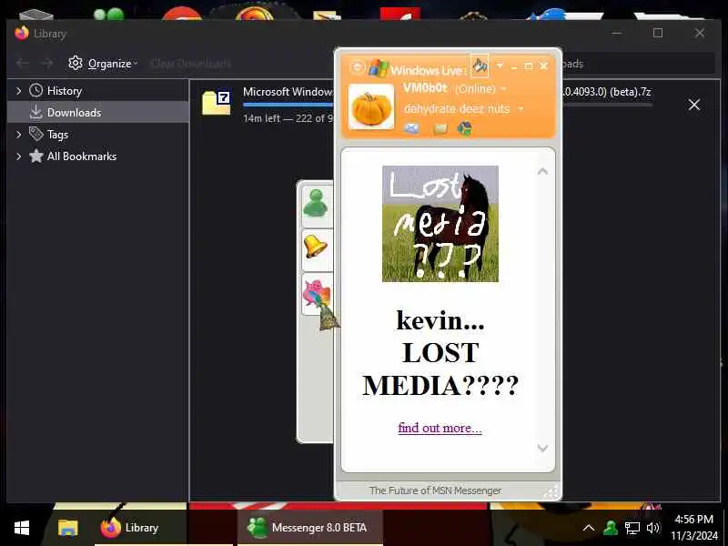The image size is (728, 546).
Task: Click the Messenger window resize grip
Action: [551, 492]
